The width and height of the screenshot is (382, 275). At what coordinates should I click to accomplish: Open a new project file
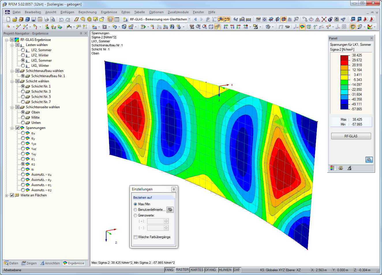[x=8, y=20]
